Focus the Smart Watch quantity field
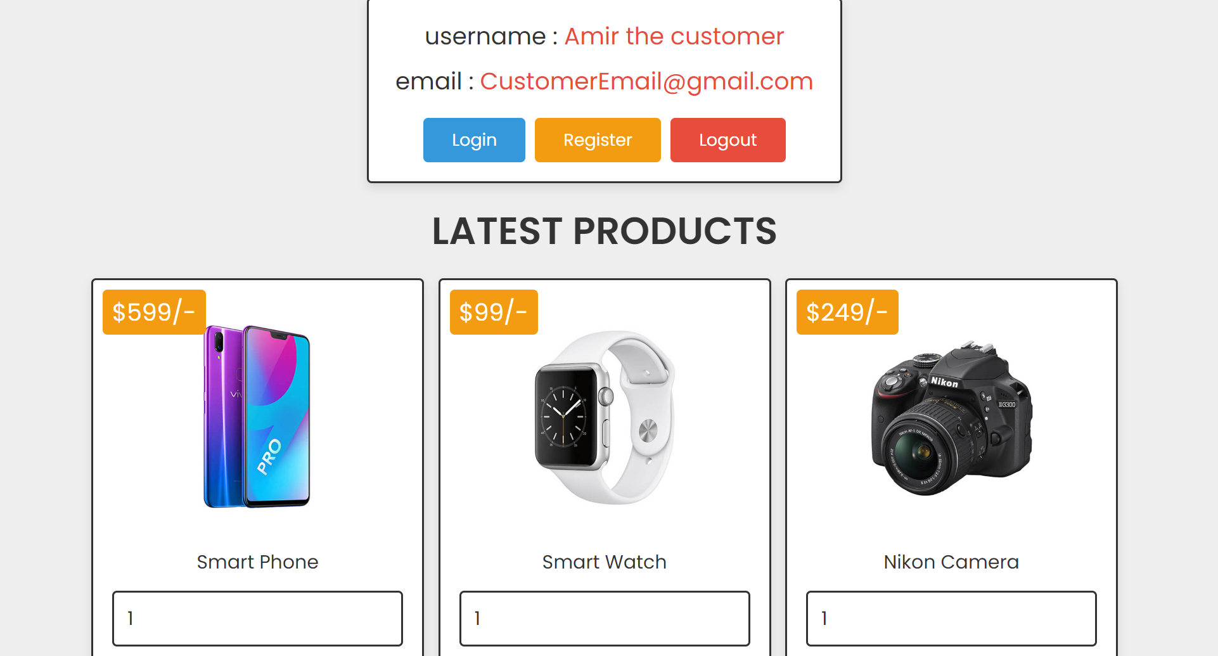Screen dimensions: 1218x656 (604, 618)
